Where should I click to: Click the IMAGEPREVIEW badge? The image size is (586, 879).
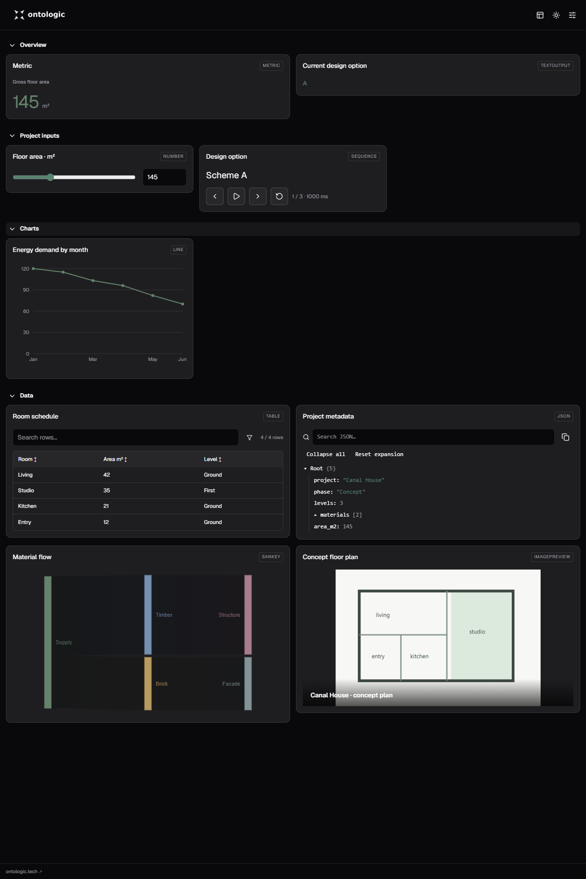pyautogui.click(x=552, y=557)
